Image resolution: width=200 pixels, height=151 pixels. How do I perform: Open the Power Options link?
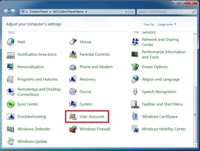[x=155, y=67]
